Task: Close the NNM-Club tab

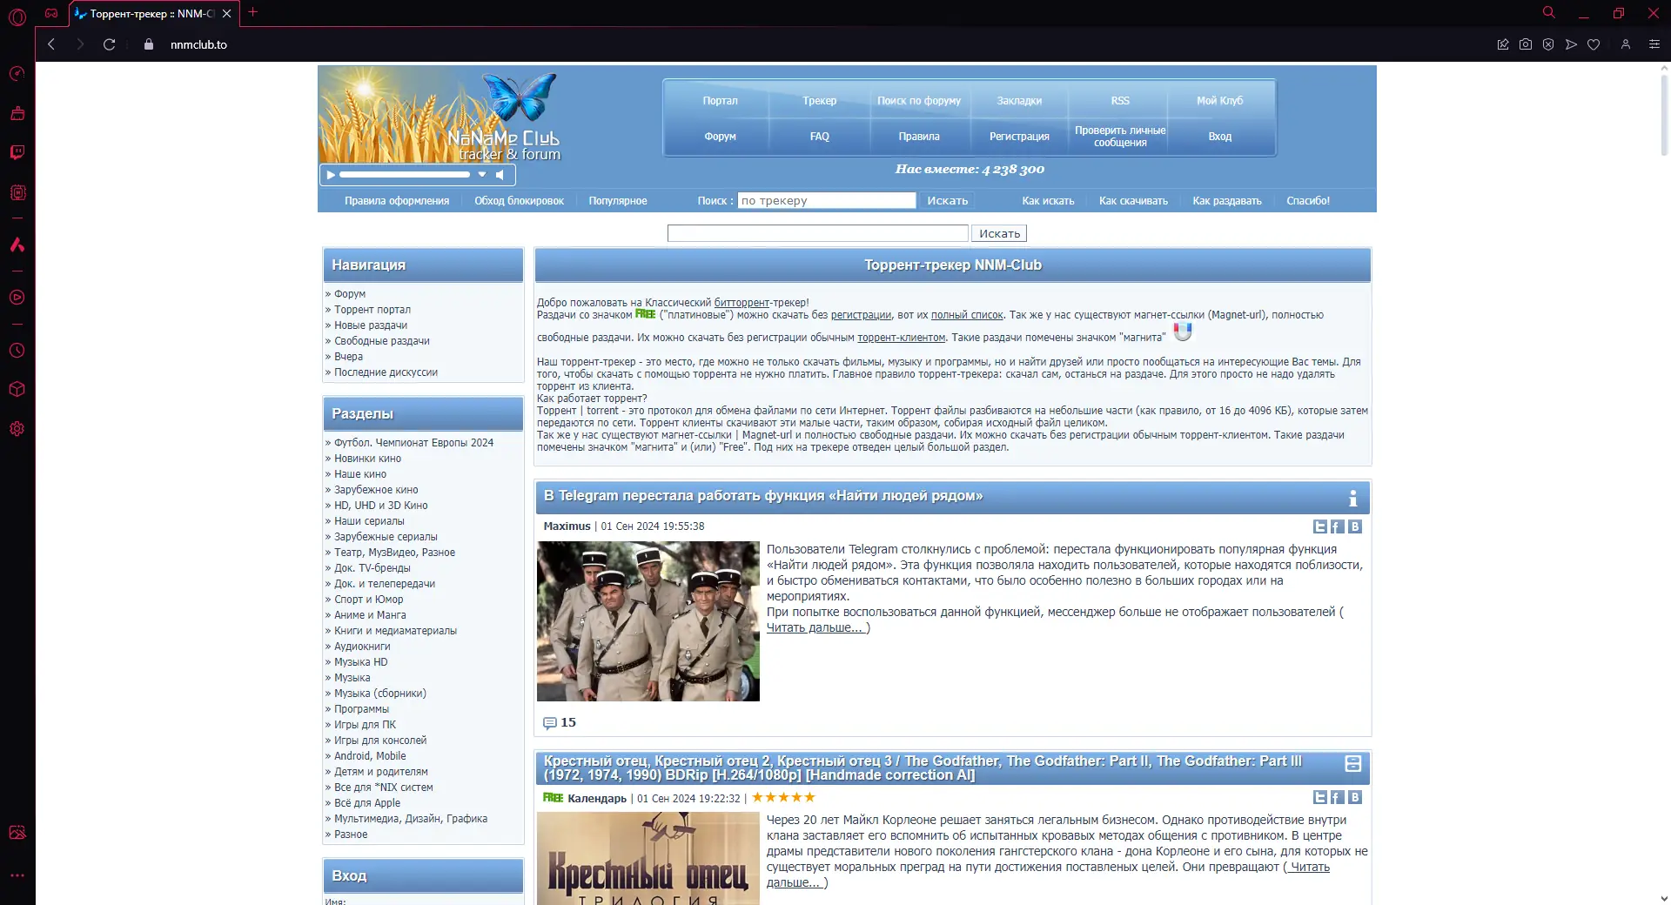Action: point(227,13)
